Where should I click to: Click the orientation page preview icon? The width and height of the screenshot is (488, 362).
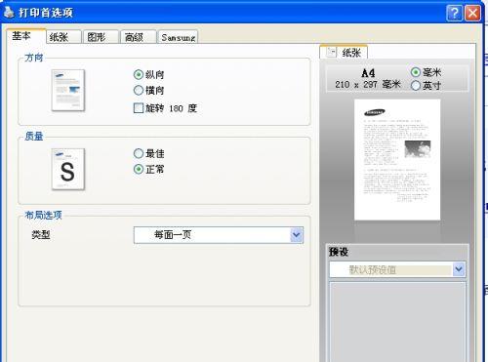point(68,91)
